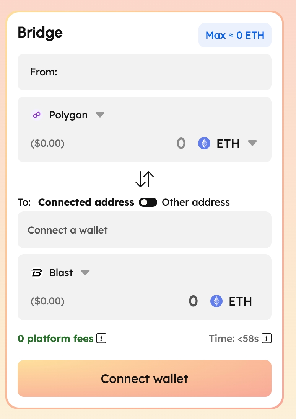296x419 pixels.
Task: Toggle Connected address to Other address switch
Action: pyautogui.click(x=148, y=202)
